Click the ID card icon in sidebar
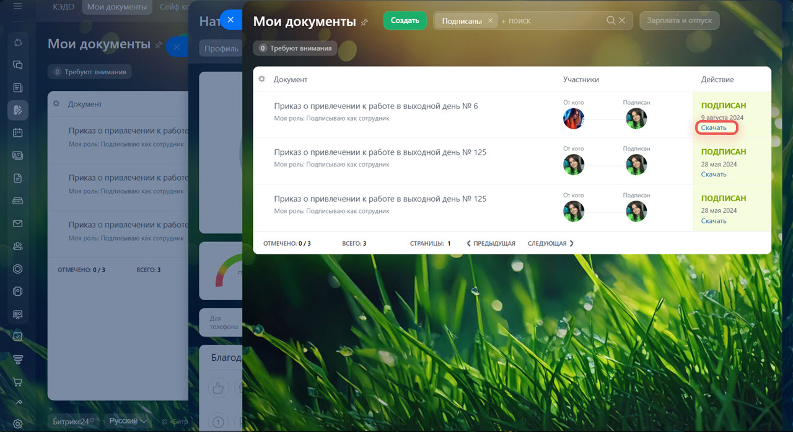The image size is (793, 432). [x=18, y=155]
